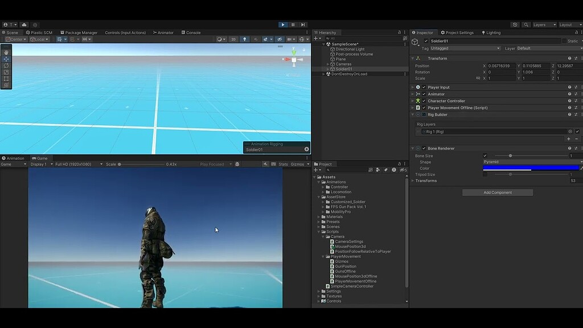Toggle 2D mode in the Scene view

point(233,39)
